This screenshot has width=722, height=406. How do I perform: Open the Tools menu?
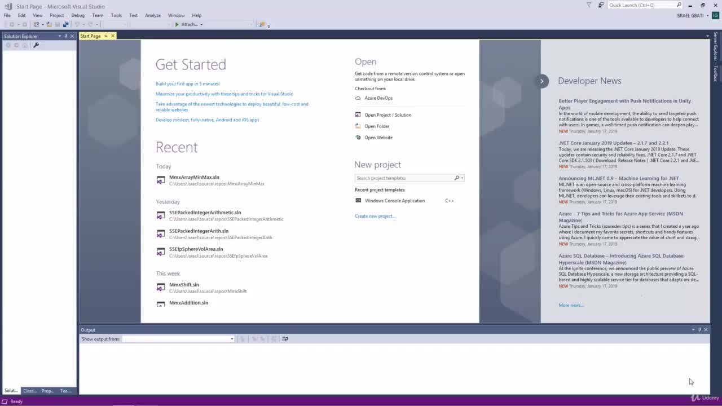[116, 15]
